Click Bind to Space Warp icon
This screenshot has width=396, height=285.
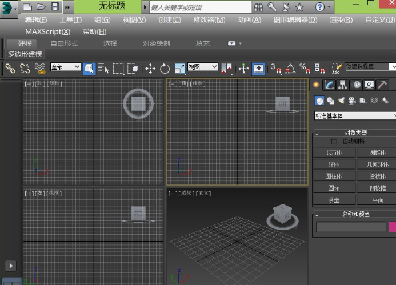(39, 69)
